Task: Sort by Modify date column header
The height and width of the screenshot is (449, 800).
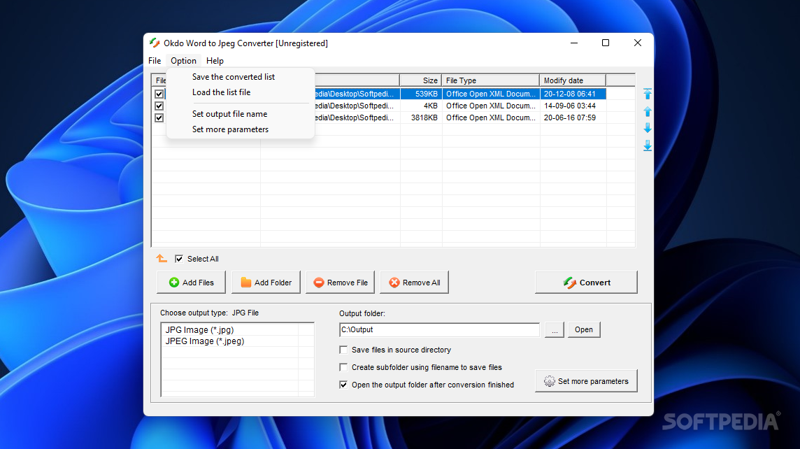Action: pyautogui.click(x=573, y=80)
